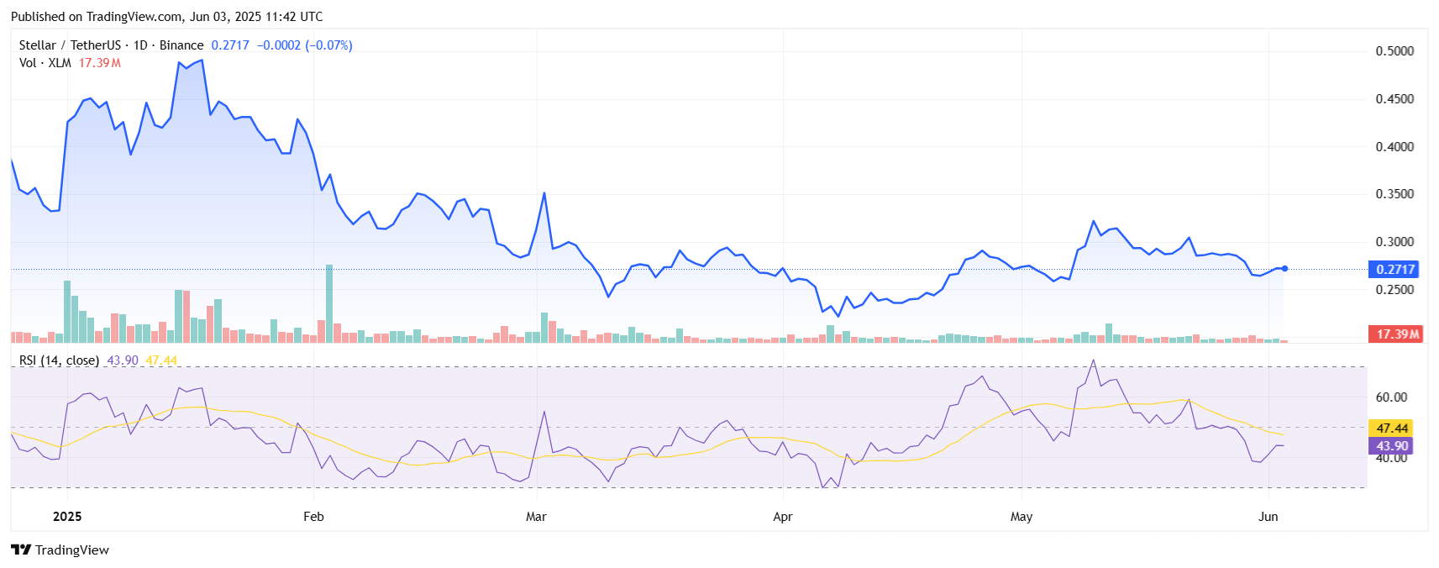Screen dimensions: 1439x568
Task: Click the blue 0.2717 price axis tag
Action: (x=1394, y=270)
